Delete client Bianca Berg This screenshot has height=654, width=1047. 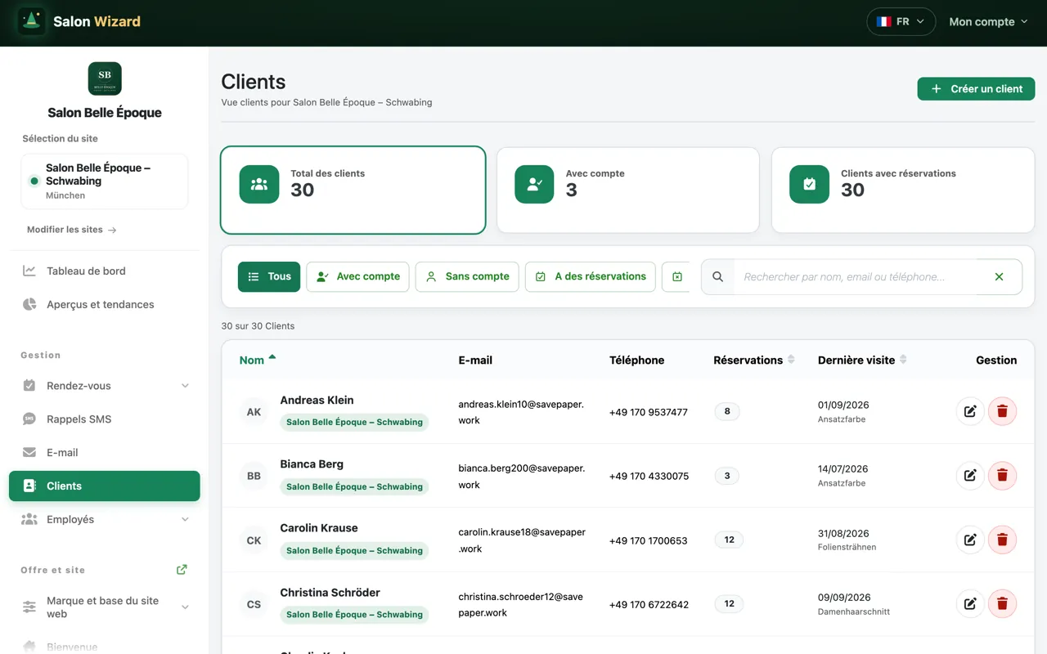[1002, 475]
